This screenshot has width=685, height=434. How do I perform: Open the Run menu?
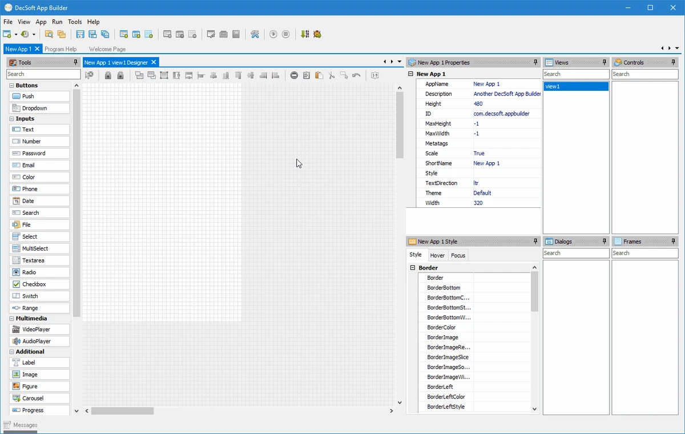pos(57,22)
